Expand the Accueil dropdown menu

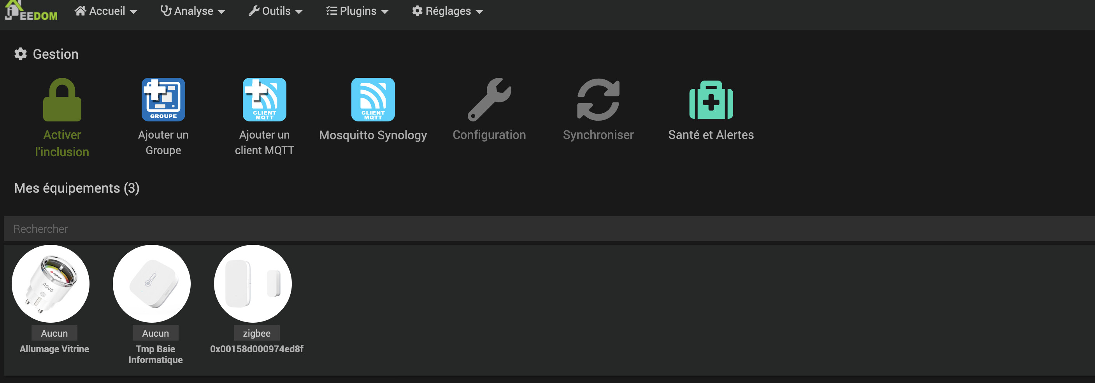(106, 11)
